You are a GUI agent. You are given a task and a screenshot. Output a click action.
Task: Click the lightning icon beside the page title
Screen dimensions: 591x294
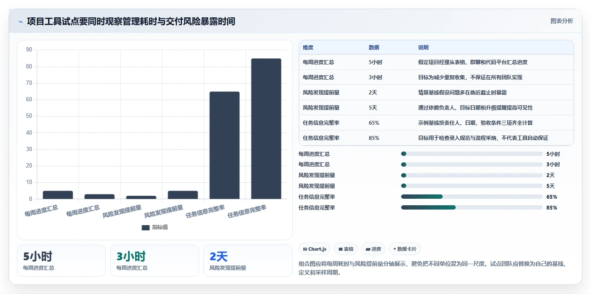[20, 22]
